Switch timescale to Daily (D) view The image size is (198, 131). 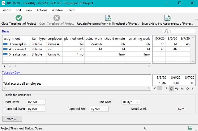171,89
